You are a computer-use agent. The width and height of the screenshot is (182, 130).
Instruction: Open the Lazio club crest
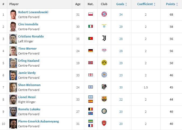point(104,26)
